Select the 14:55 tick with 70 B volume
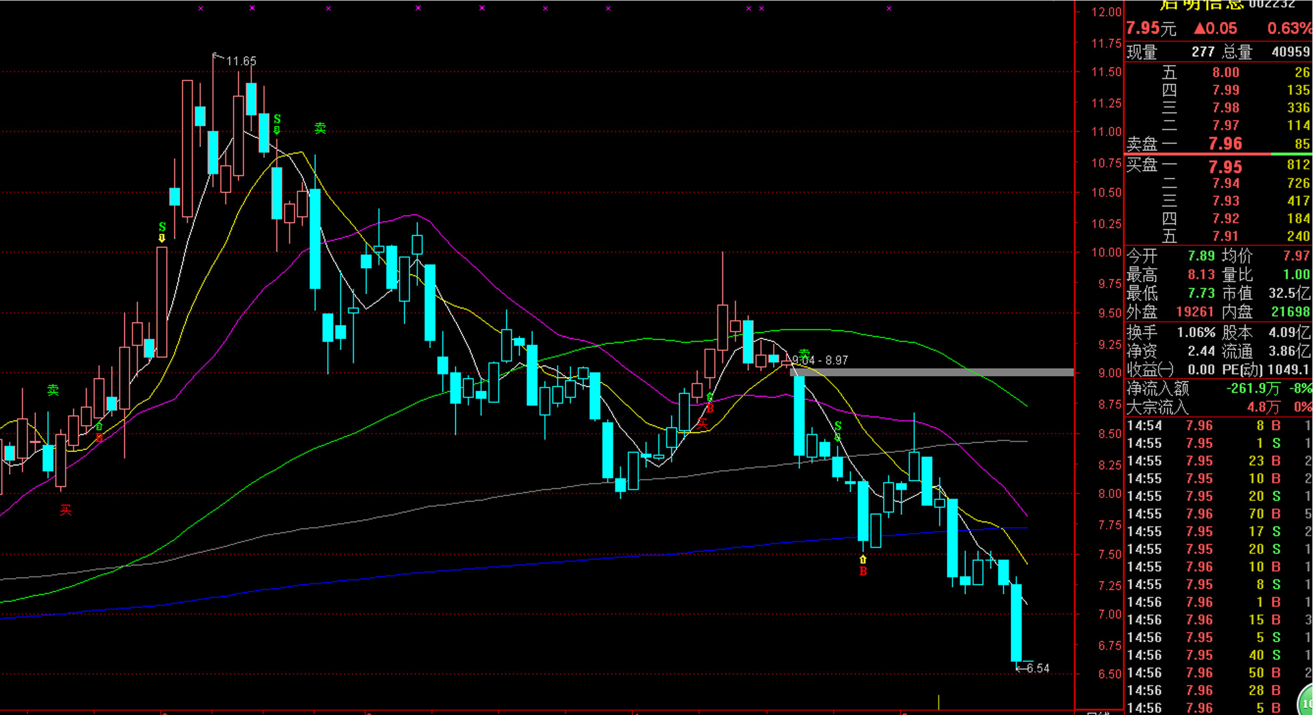Image resolution: width=1314 pixels, height=715 pixels. click(x=1219, y=514)
